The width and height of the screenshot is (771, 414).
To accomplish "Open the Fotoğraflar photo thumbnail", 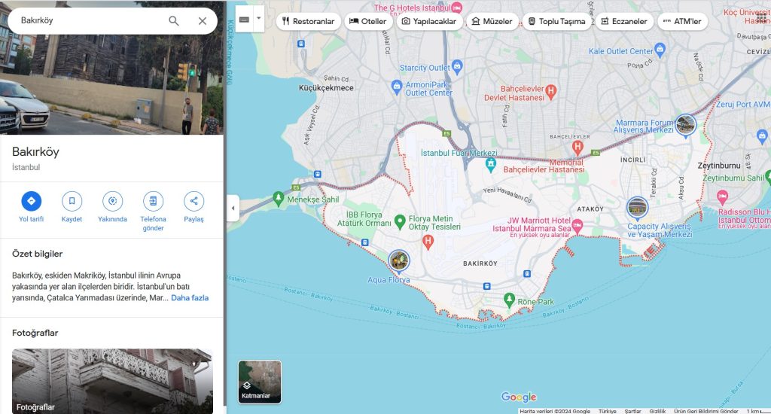I will coord(112,381).
